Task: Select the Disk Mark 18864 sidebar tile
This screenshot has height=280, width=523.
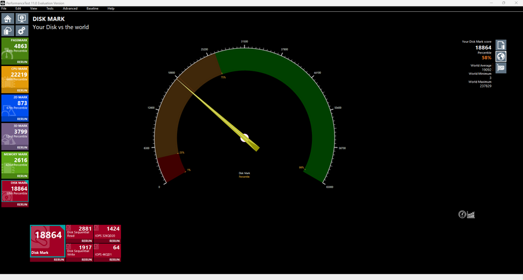Action: 15,191
